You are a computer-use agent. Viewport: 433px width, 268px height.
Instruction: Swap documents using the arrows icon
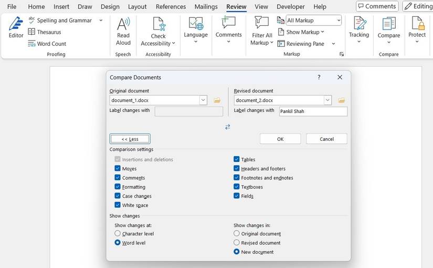click(228, 127)
